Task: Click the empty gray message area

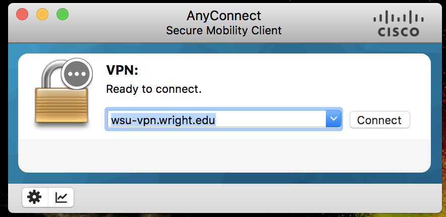Action: (x=225, y=155)
